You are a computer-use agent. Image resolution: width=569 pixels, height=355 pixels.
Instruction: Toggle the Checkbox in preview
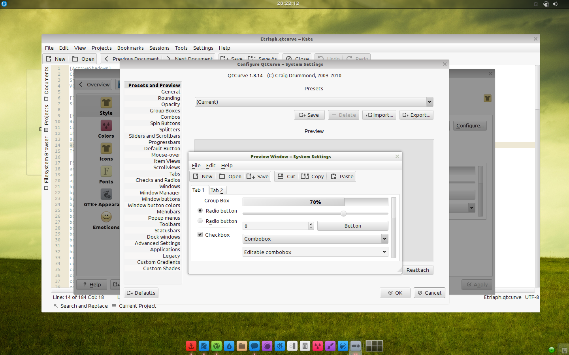[200, 234]
